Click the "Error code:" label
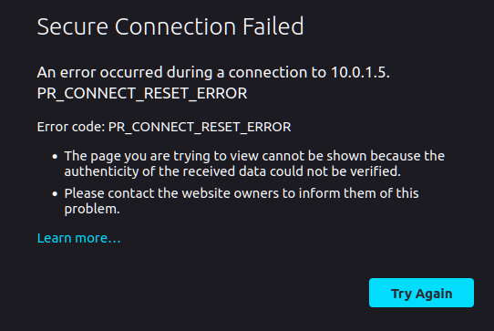494x331 pixels. tap(71, 127)
